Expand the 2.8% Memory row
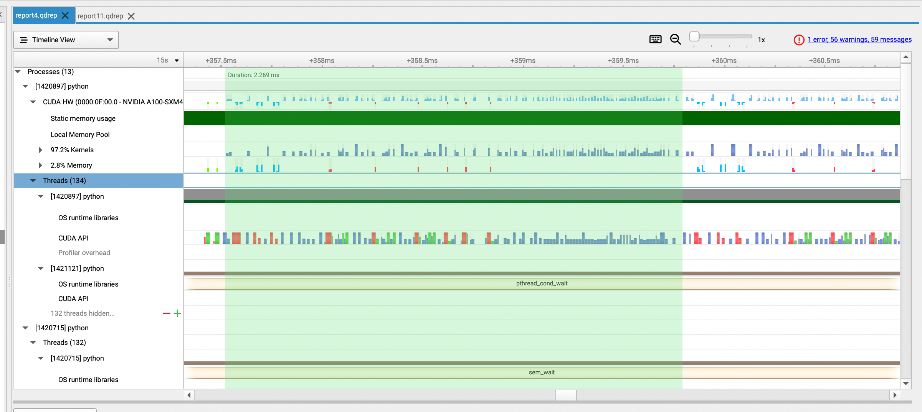Screen dimensions: 922x412 (41, 165)
